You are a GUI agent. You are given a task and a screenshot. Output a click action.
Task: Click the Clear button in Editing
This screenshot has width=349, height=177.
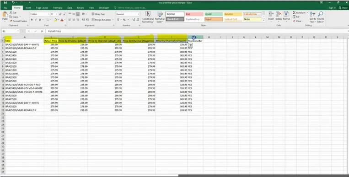coord(297,21)
